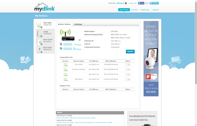Image resolution: width=197 pixels, height=126 pixels.
Task: Switch to the Settings tab
Action: tap(78, 24)
